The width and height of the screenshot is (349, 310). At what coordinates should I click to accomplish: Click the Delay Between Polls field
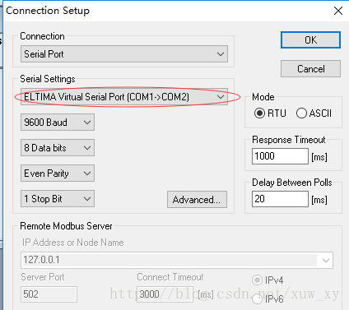coord(280,199)
